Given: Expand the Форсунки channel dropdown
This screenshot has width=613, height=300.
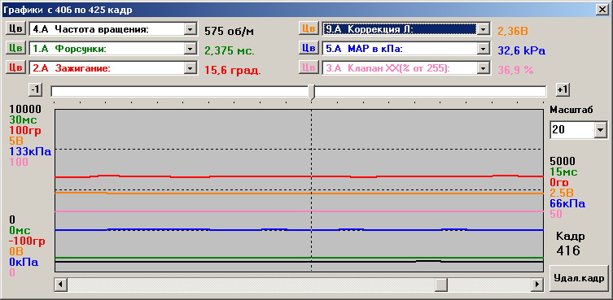Looking at the screenshot, I should pyautogui.click(x=190, y=49).
